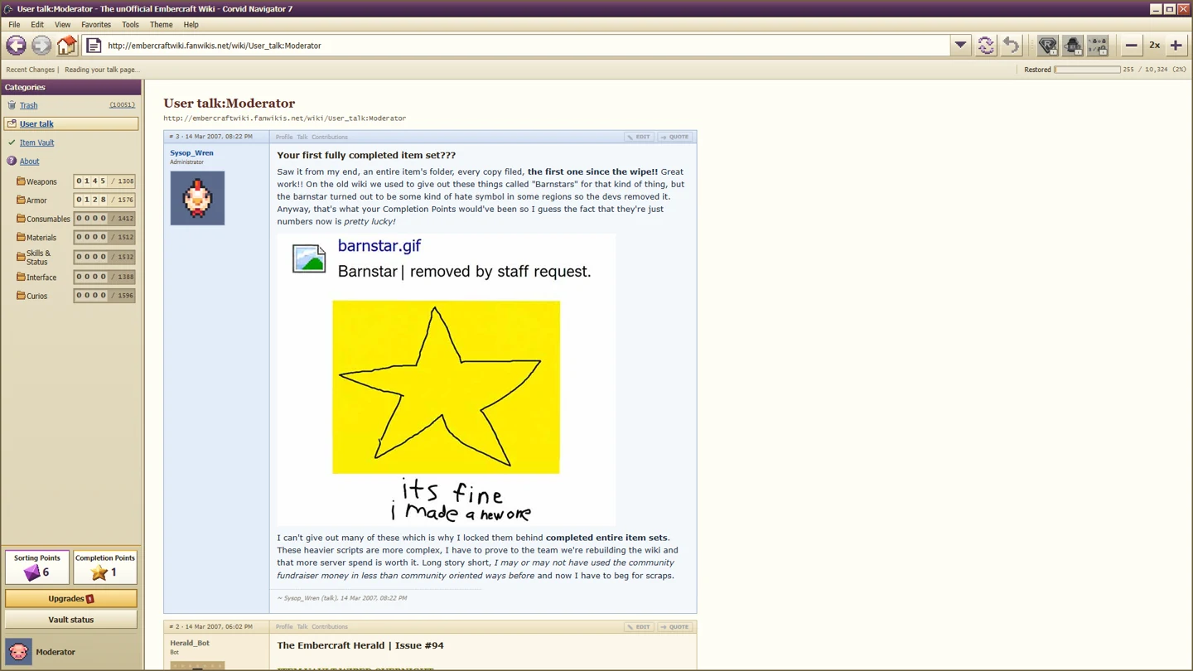The width and height of the screenshot is (1193, 671).
Task: Click the image icon beside barnstar.gif
Action: [x=309, y=258]
